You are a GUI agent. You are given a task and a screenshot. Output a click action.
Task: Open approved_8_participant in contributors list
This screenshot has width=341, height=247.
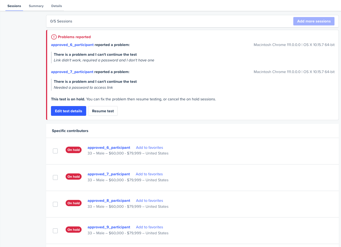coord(109,201)
